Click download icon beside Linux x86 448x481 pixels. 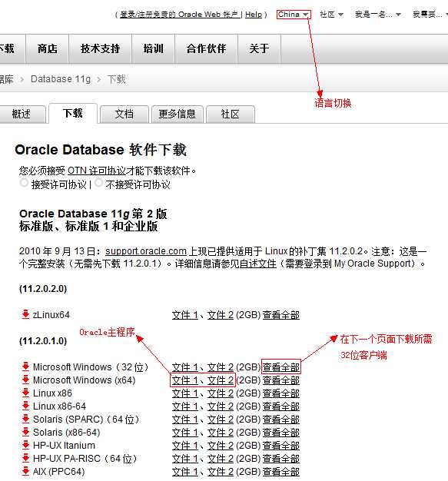click(26, 393)
